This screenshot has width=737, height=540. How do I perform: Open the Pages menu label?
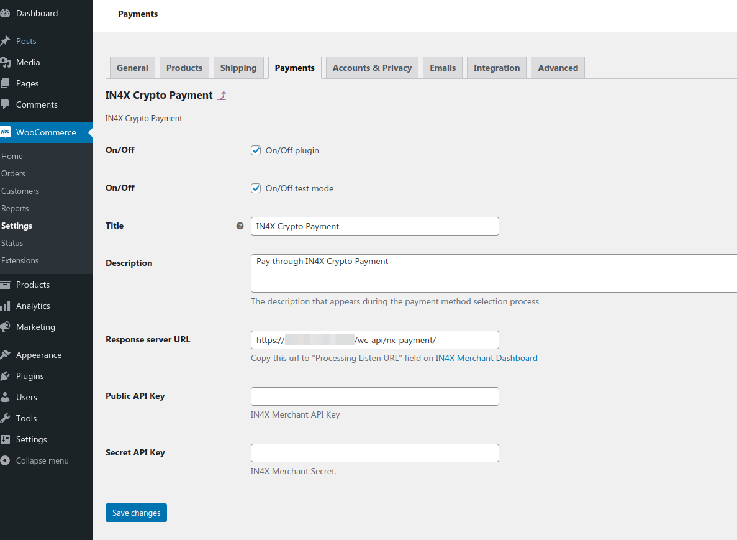point(27,83)
